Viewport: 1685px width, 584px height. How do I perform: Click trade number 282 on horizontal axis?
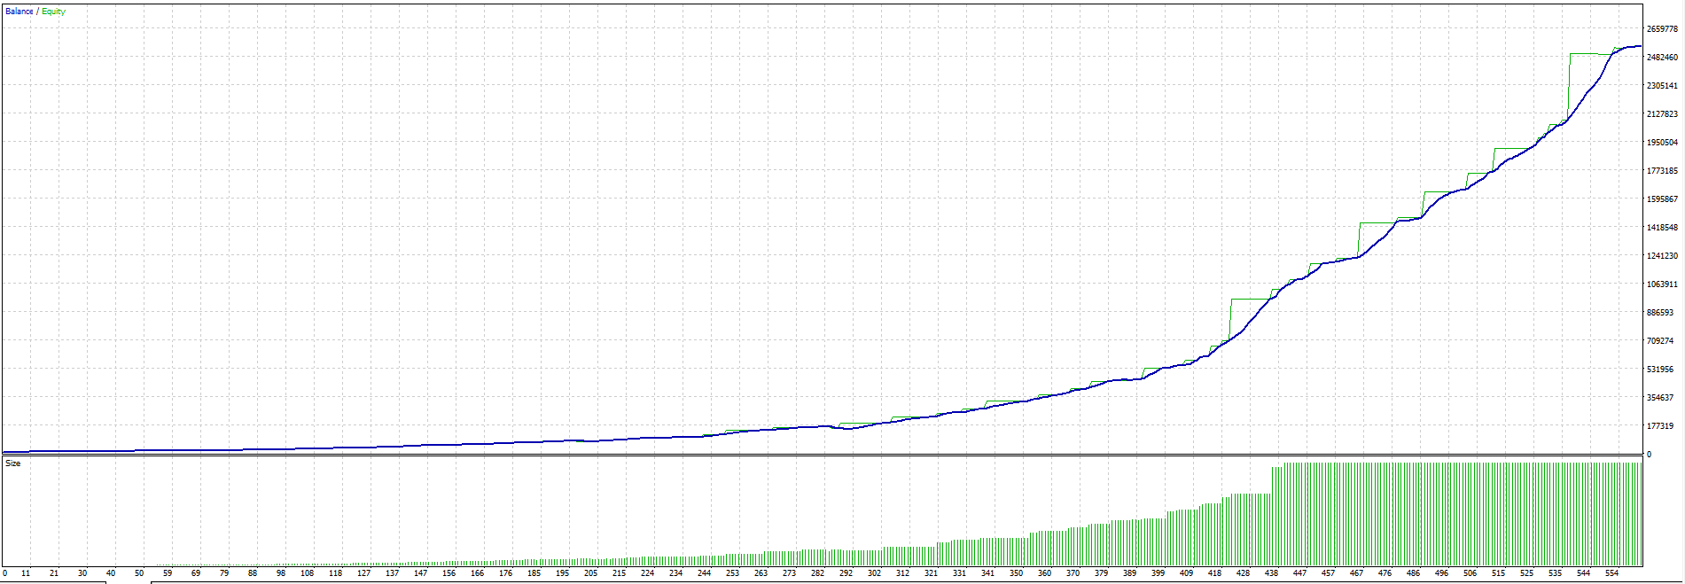(817, 573)
